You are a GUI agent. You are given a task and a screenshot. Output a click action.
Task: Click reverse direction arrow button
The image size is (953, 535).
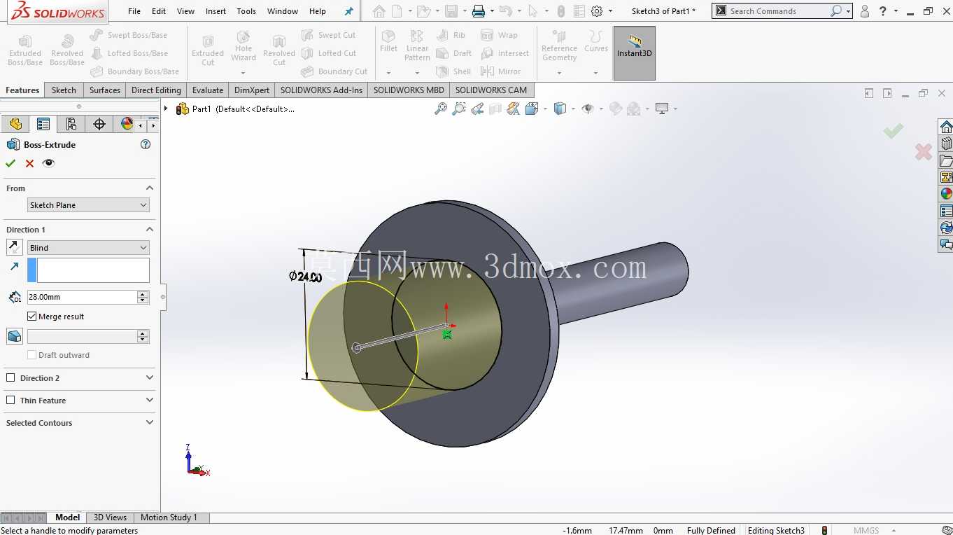(x=14, y=247)
